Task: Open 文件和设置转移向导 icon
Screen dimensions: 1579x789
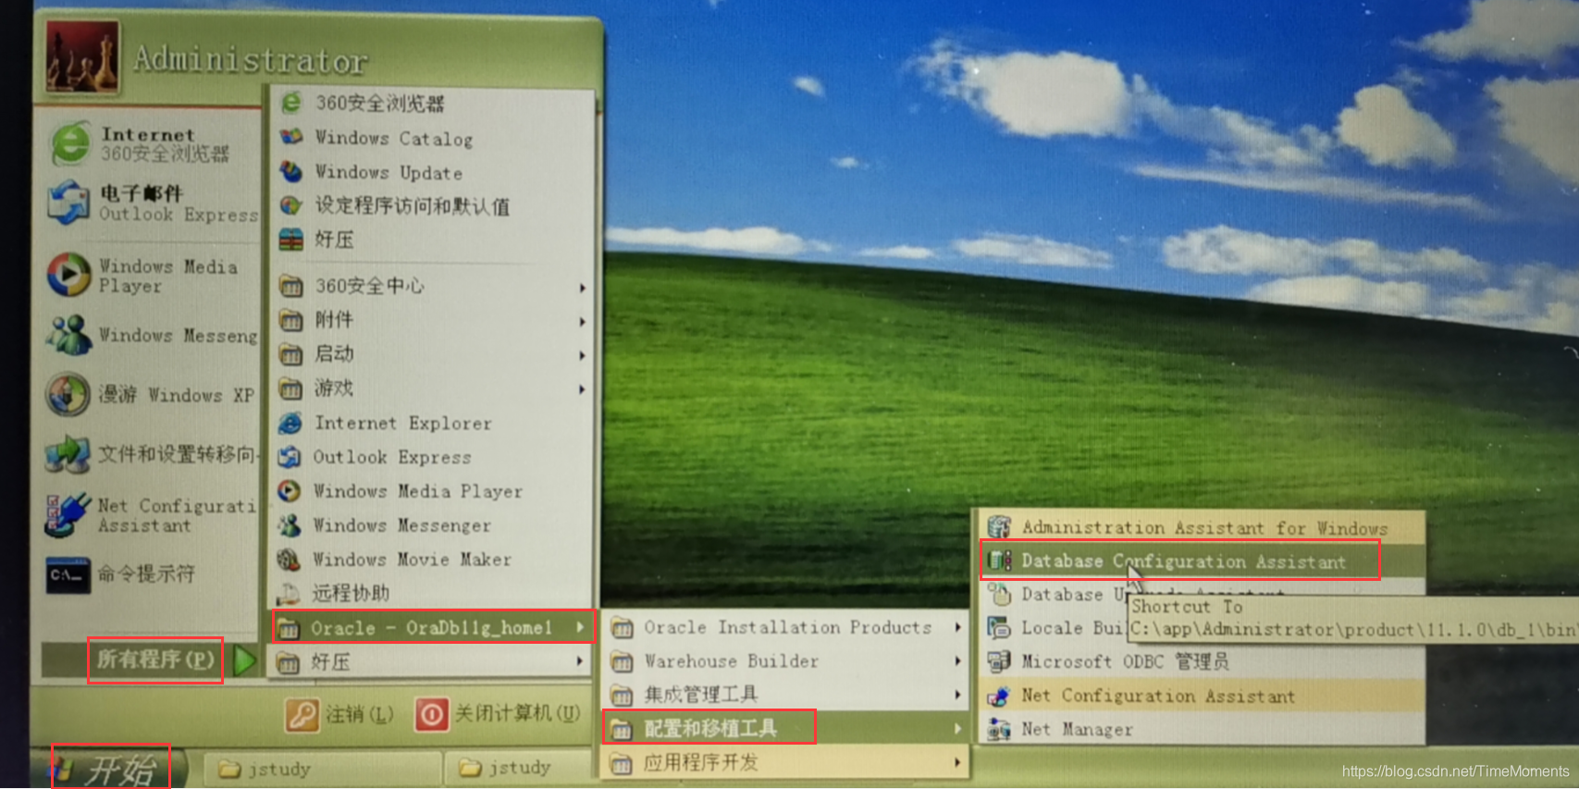Action: tap(68, 454)
